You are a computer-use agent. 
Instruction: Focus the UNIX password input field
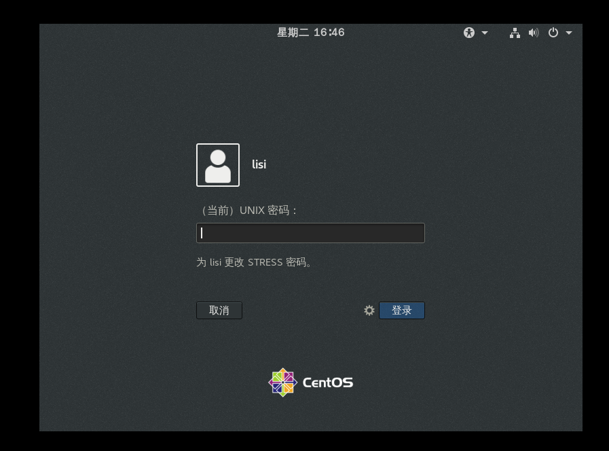tap(310, 233)
